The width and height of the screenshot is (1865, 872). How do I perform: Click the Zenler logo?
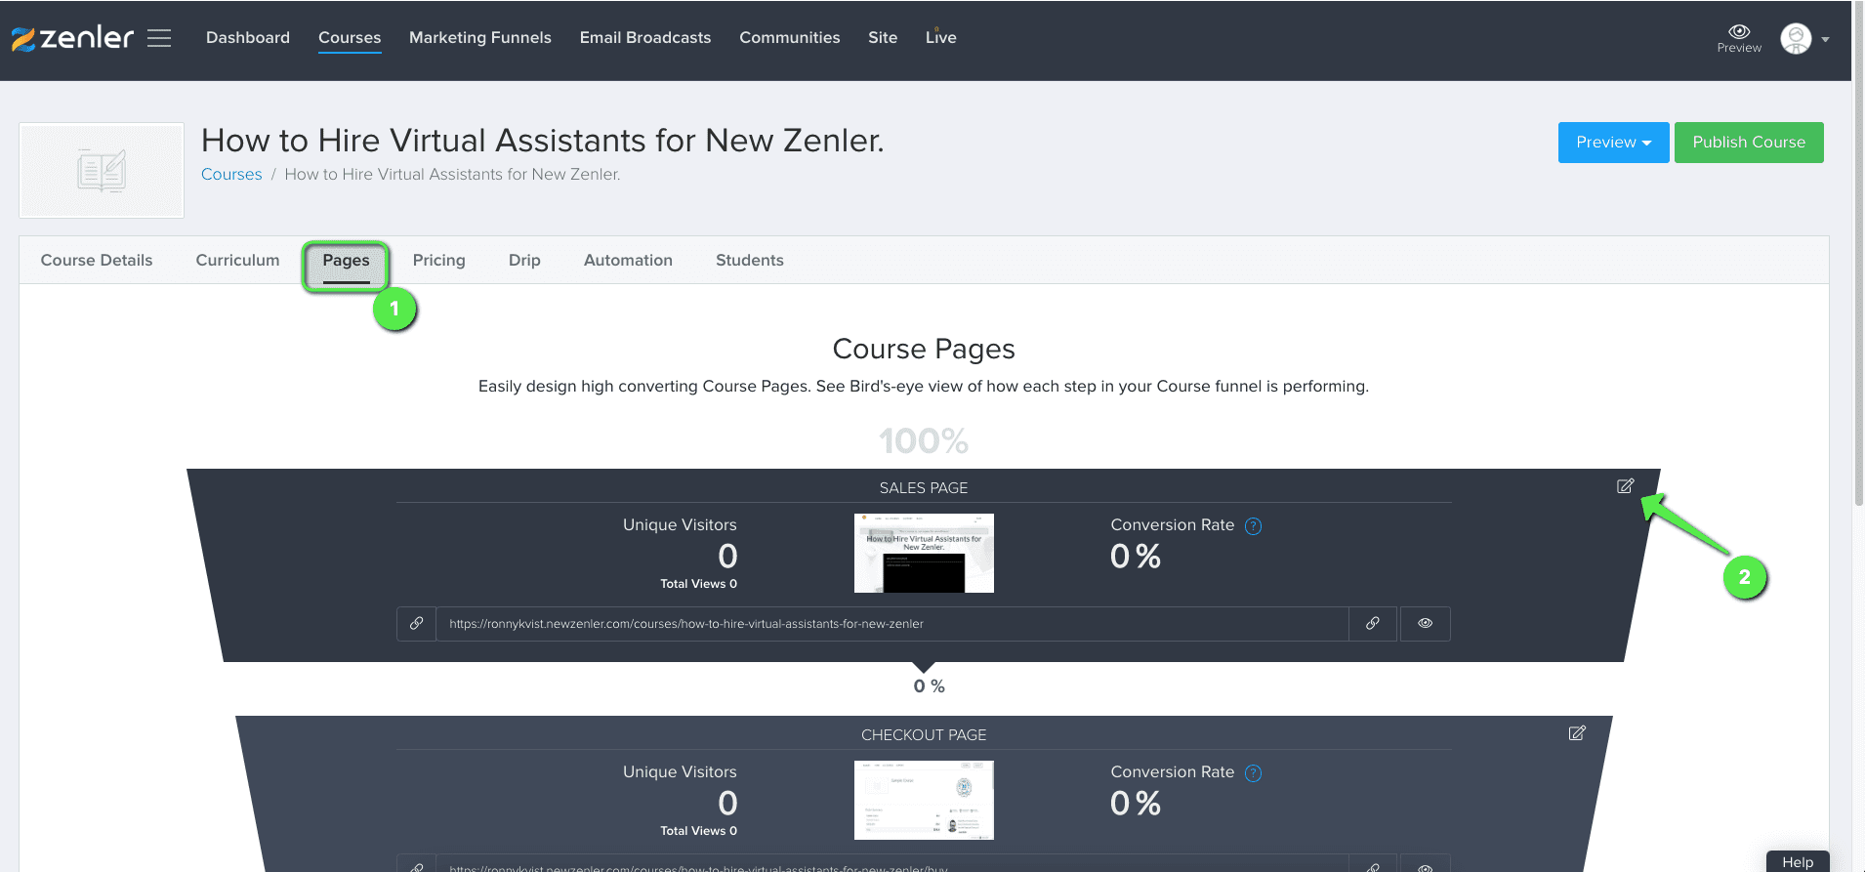71,38
